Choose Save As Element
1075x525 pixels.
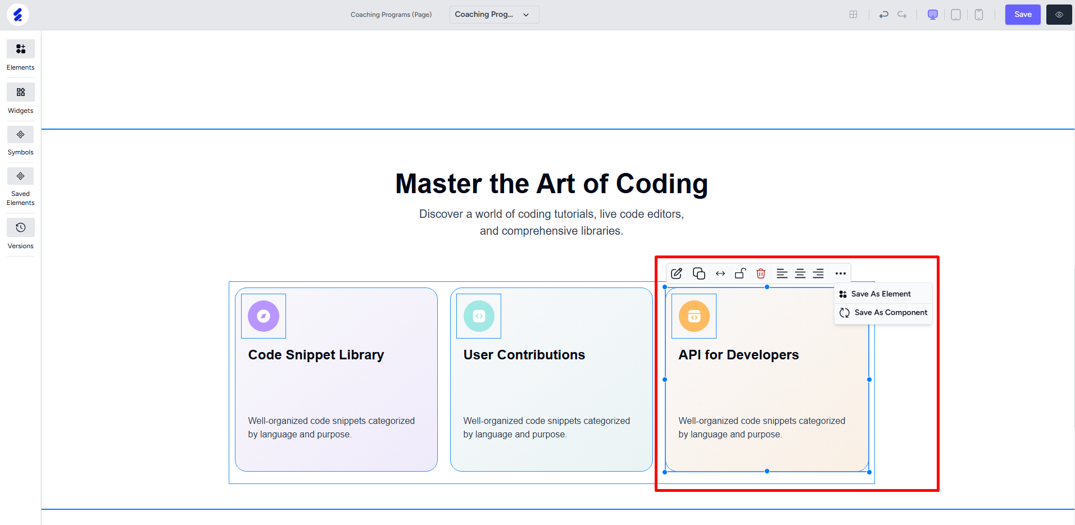883,294
